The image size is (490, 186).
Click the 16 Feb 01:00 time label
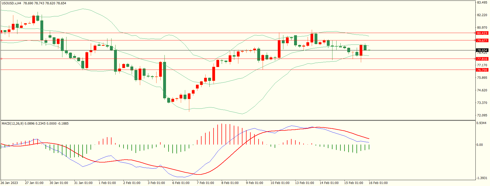coord(378,183)
